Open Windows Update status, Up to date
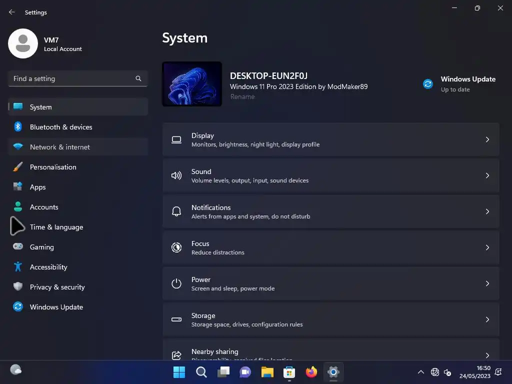Screen dimensions: 512x384 tap(460, 84)
